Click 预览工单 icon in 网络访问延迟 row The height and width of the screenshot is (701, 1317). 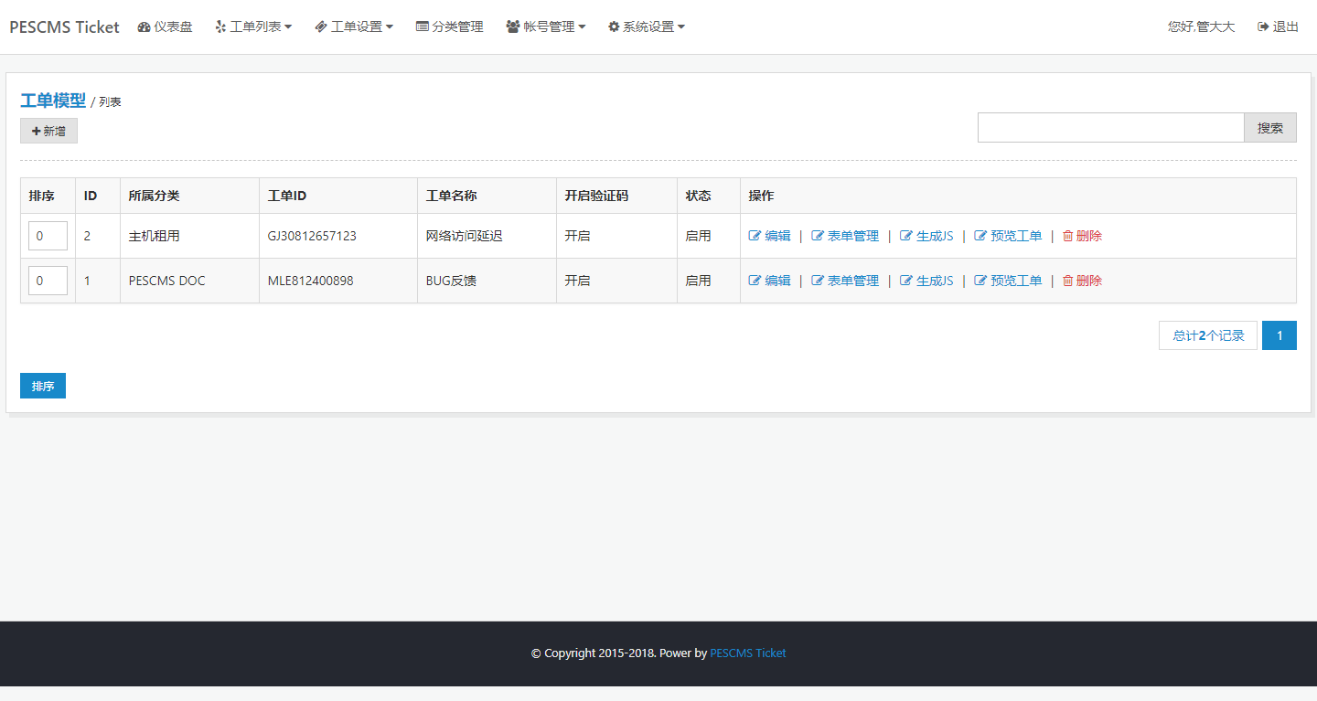pyautogui.click(x=980, y=236)
